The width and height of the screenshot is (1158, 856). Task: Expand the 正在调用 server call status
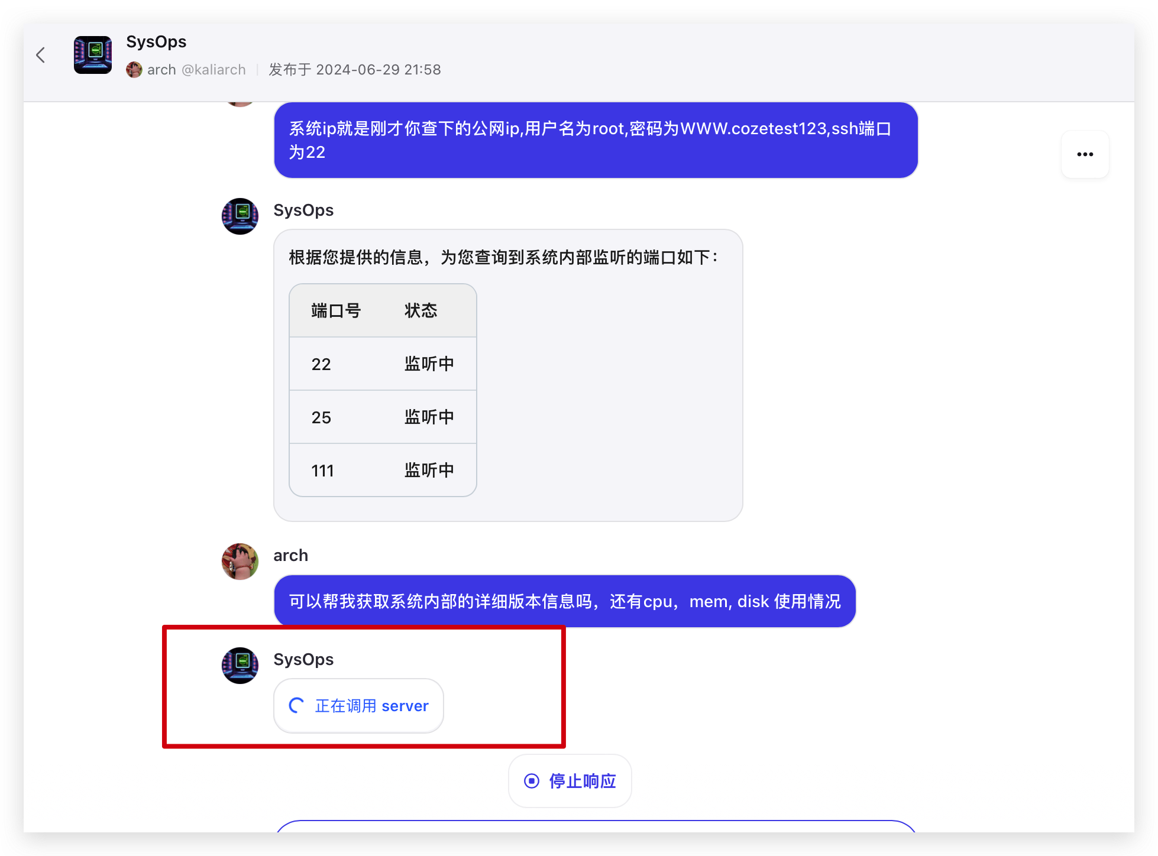(371, 706)
